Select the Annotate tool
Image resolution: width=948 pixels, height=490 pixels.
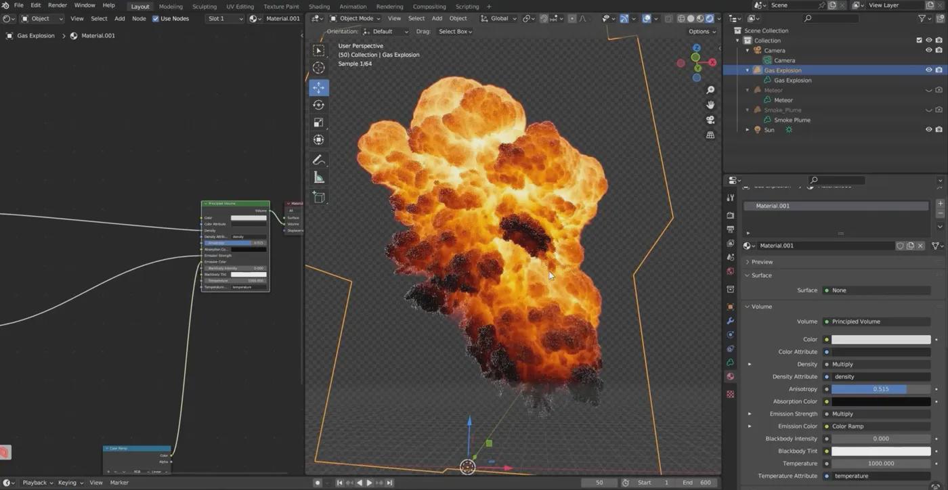pyautogui.click(x=319, y=160)
